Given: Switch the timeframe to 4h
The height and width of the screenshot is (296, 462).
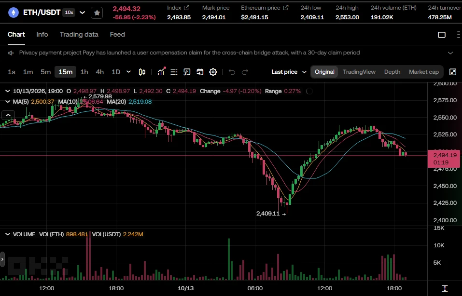Looking at the screenshot, I should point(100,72).
